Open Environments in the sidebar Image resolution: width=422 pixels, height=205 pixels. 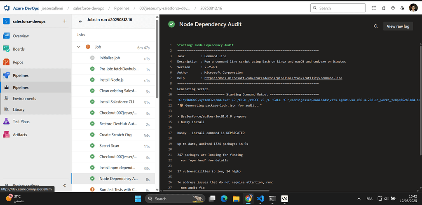coord(35,98)
